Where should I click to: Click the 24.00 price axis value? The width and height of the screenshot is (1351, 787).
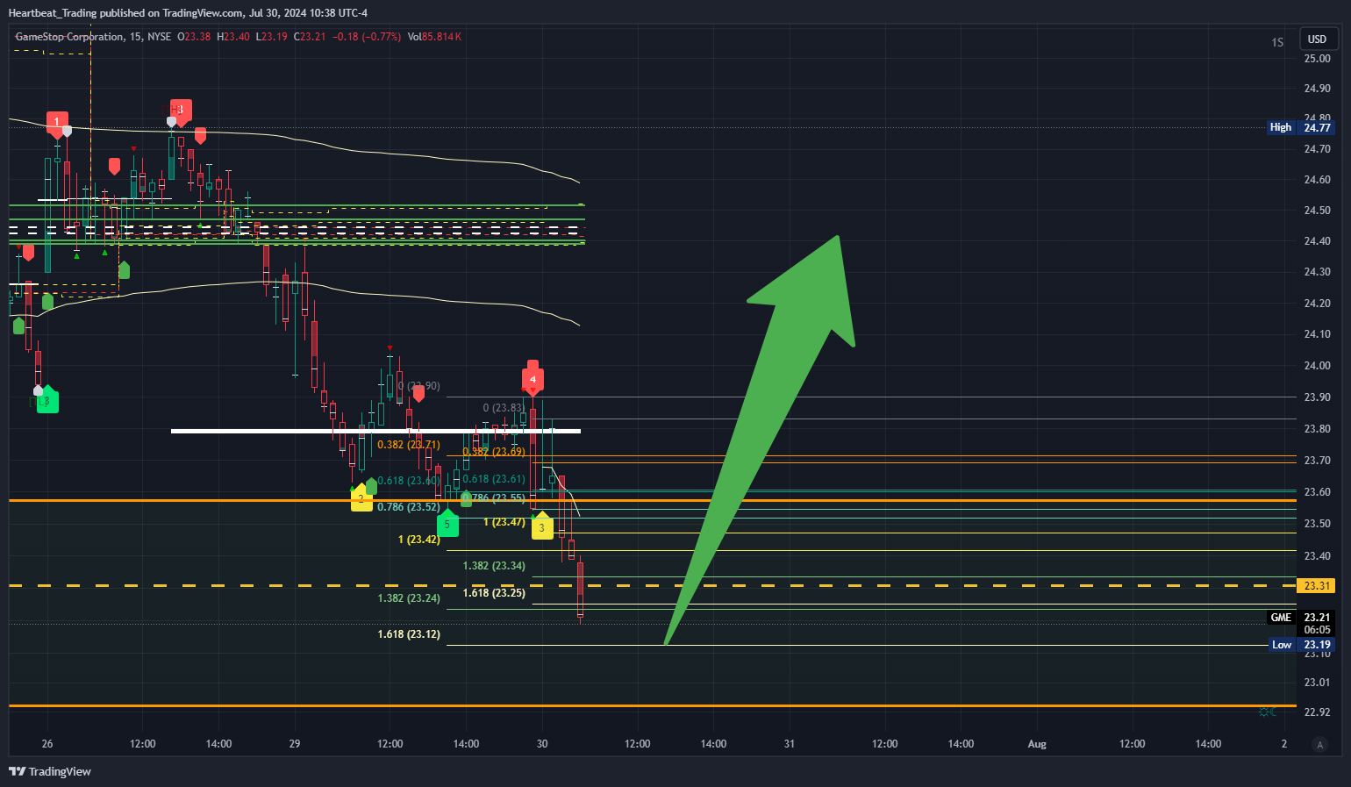(1317, 366)
